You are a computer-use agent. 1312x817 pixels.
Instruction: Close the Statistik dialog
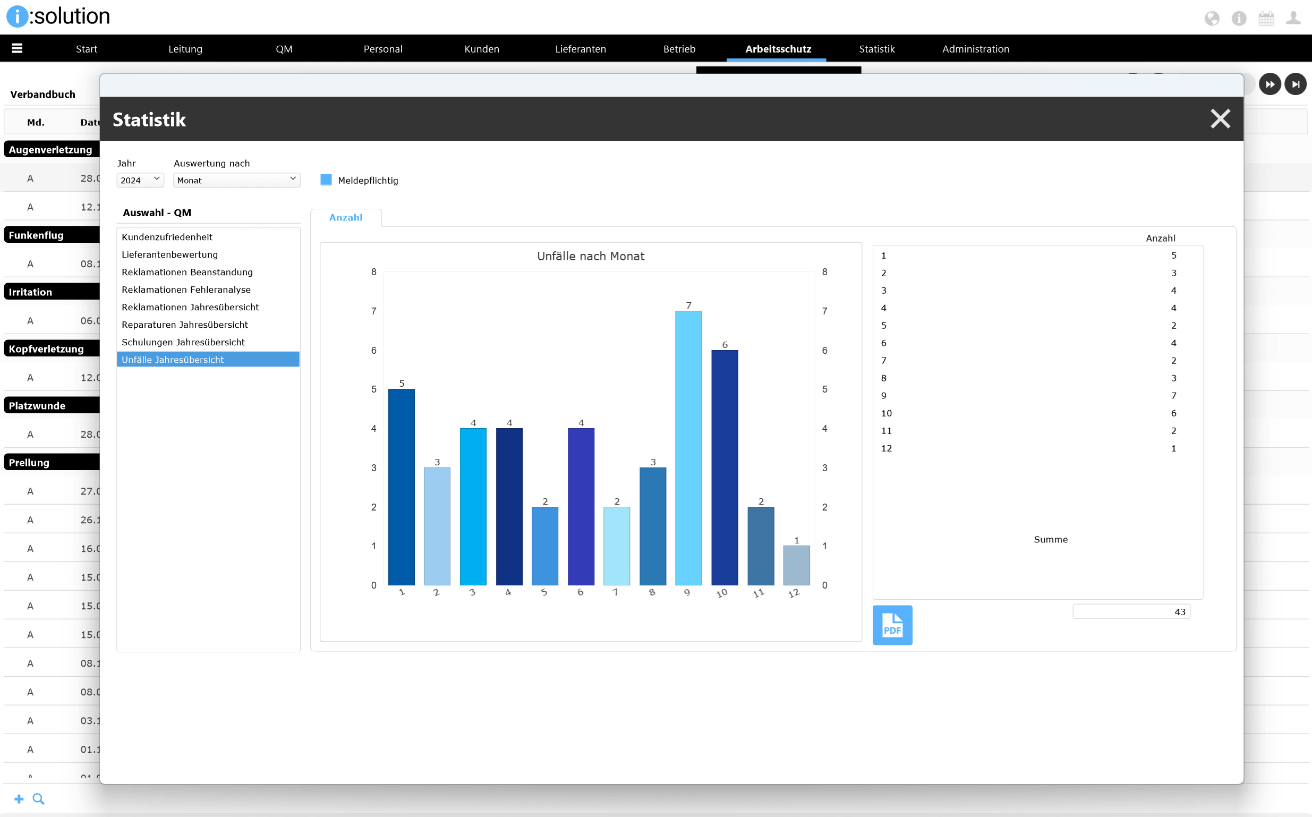pyautogui.click(x=1220, y=119)
